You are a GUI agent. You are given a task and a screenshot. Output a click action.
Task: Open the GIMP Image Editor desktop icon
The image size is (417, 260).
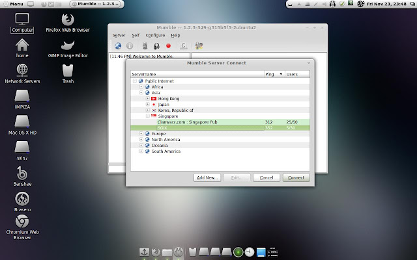tap(68, 49)
